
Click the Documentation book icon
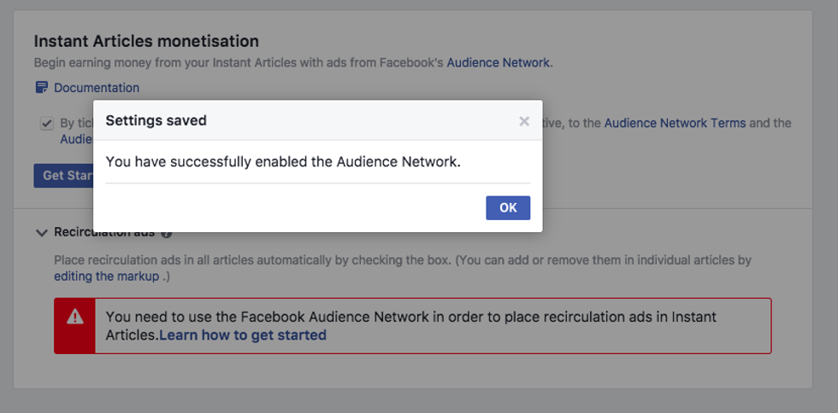tap(41, 88)
